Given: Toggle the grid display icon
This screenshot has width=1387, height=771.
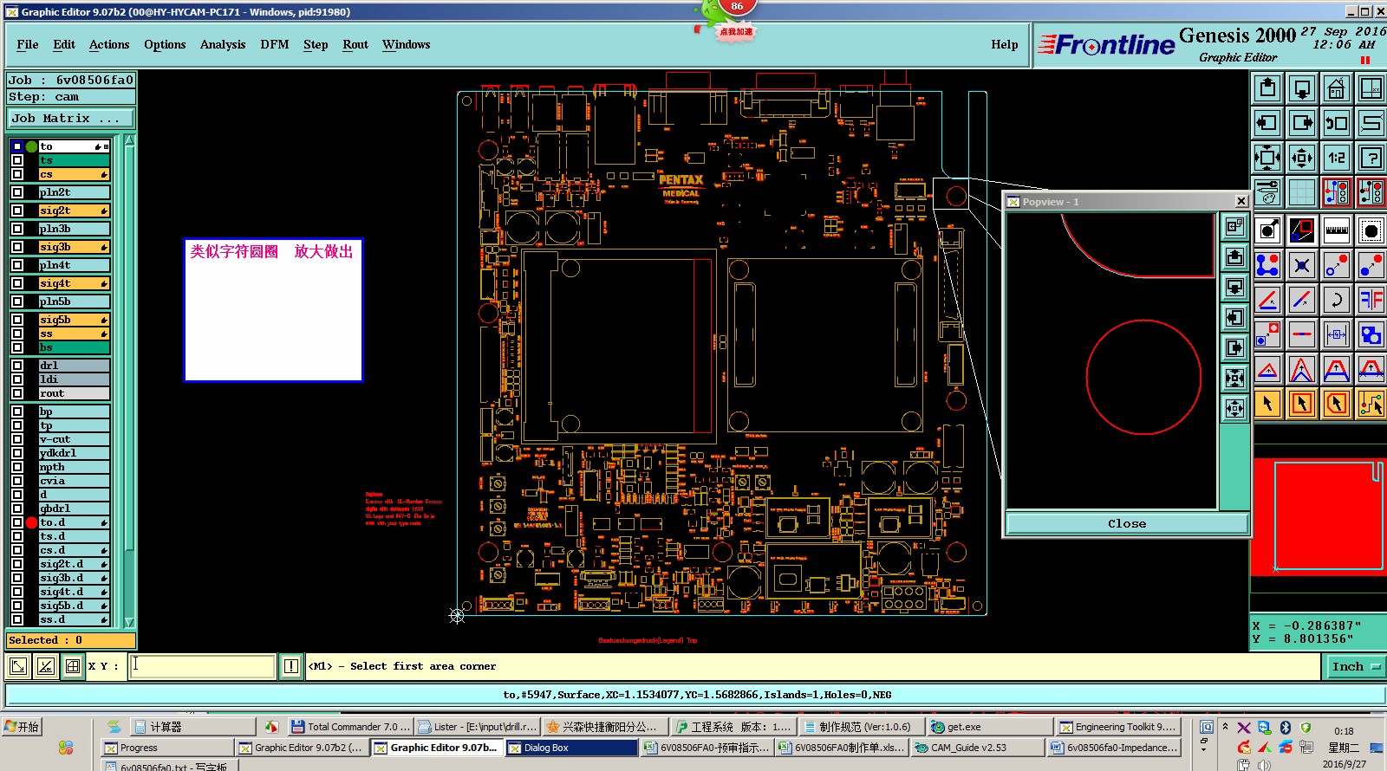Looking at the screenshot, I should coord(1302,192).
